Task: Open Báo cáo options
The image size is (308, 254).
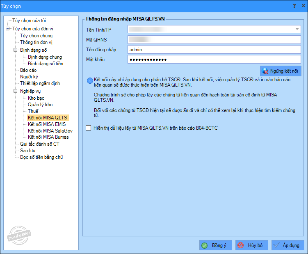Action: click(28, 70)
